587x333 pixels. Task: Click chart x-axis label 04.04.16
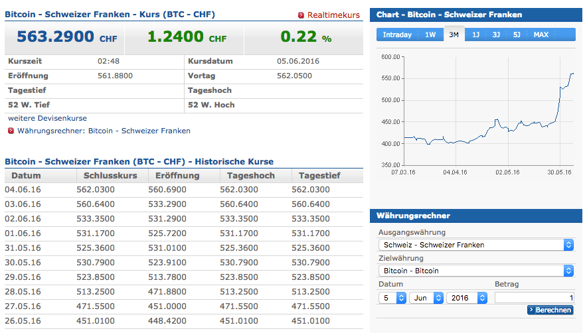pos(455,172)
